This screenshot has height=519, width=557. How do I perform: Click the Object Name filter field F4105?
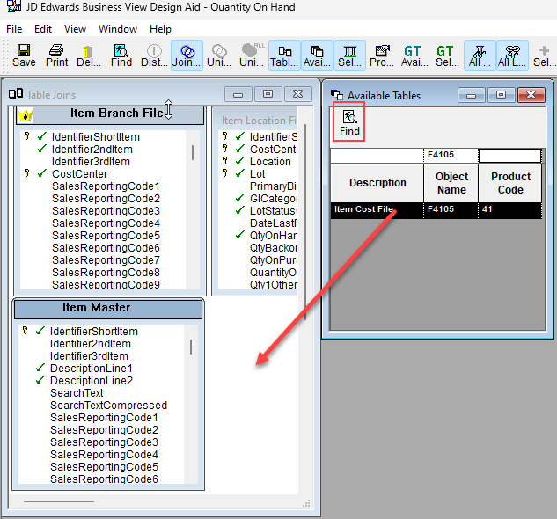[451, 155]
